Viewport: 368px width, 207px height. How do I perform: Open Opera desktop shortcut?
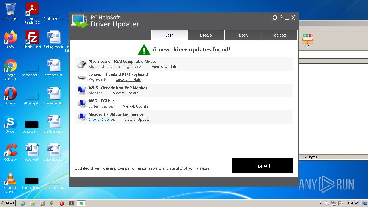click(x=10, y=96)
